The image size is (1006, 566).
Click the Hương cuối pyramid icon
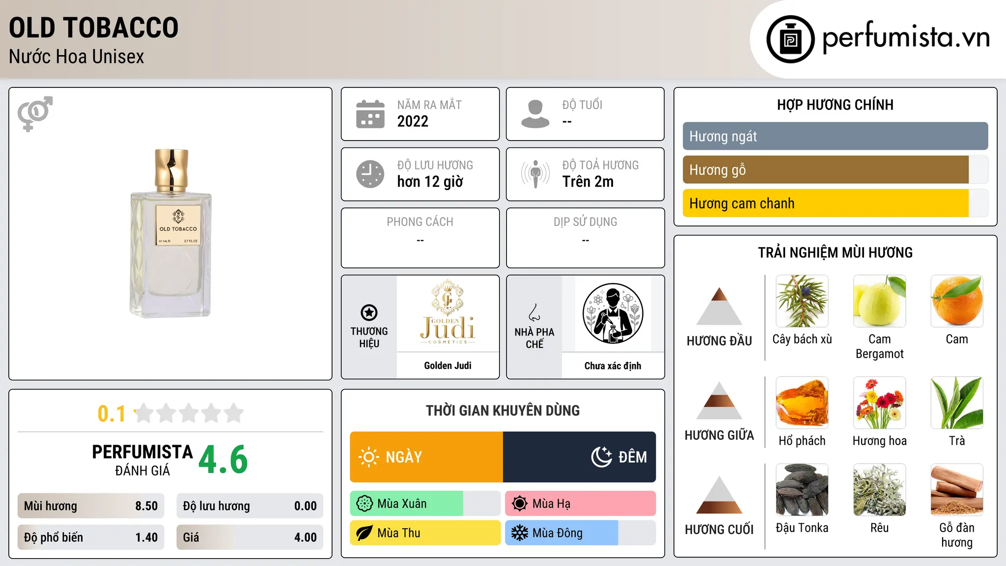coord(719,494)
